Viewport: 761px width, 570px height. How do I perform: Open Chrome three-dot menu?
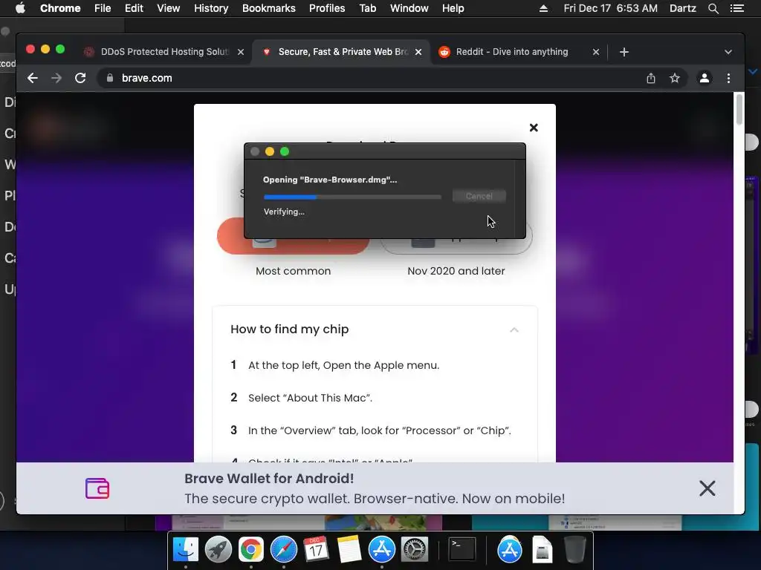click(728, 78)
